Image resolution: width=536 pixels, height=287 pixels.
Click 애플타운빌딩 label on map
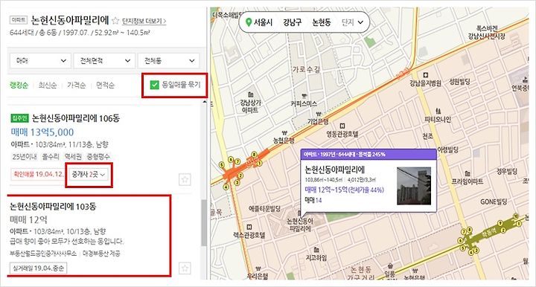click(264, 208)
